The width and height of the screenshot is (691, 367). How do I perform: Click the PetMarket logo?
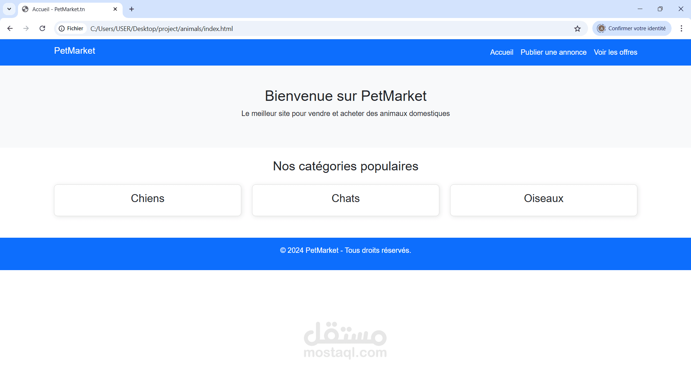tap(75, 50)
